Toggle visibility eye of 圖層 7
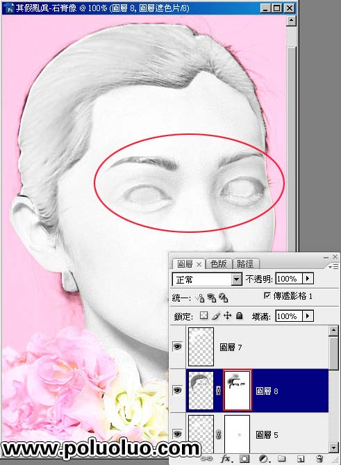The width and height of the screenshot is (341, 465). pos(178,346)
